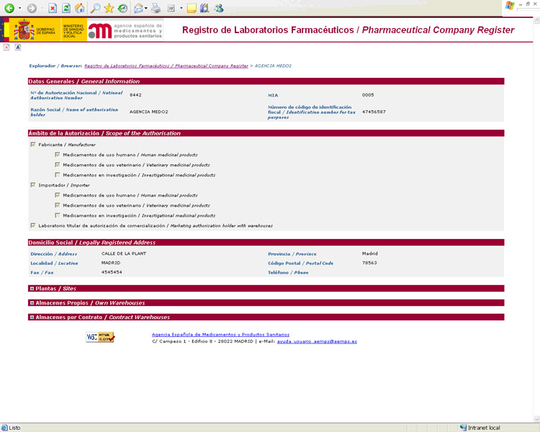
Task: Toggle the Fabricante / Manufacturer checkbox
Action: pos(33,145)
